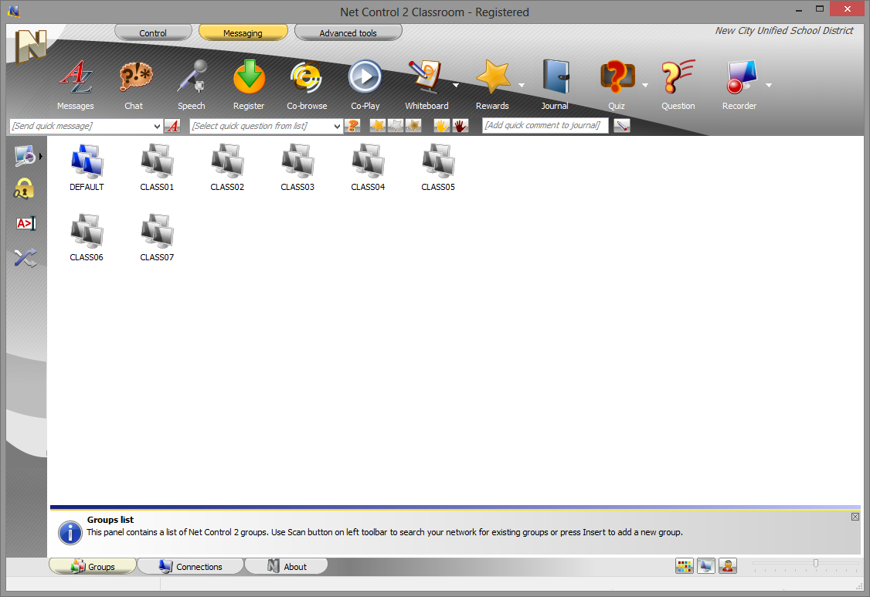Switch to Control tab
Viewport: 870px width, 597px height.
click(x=153, y=32)
